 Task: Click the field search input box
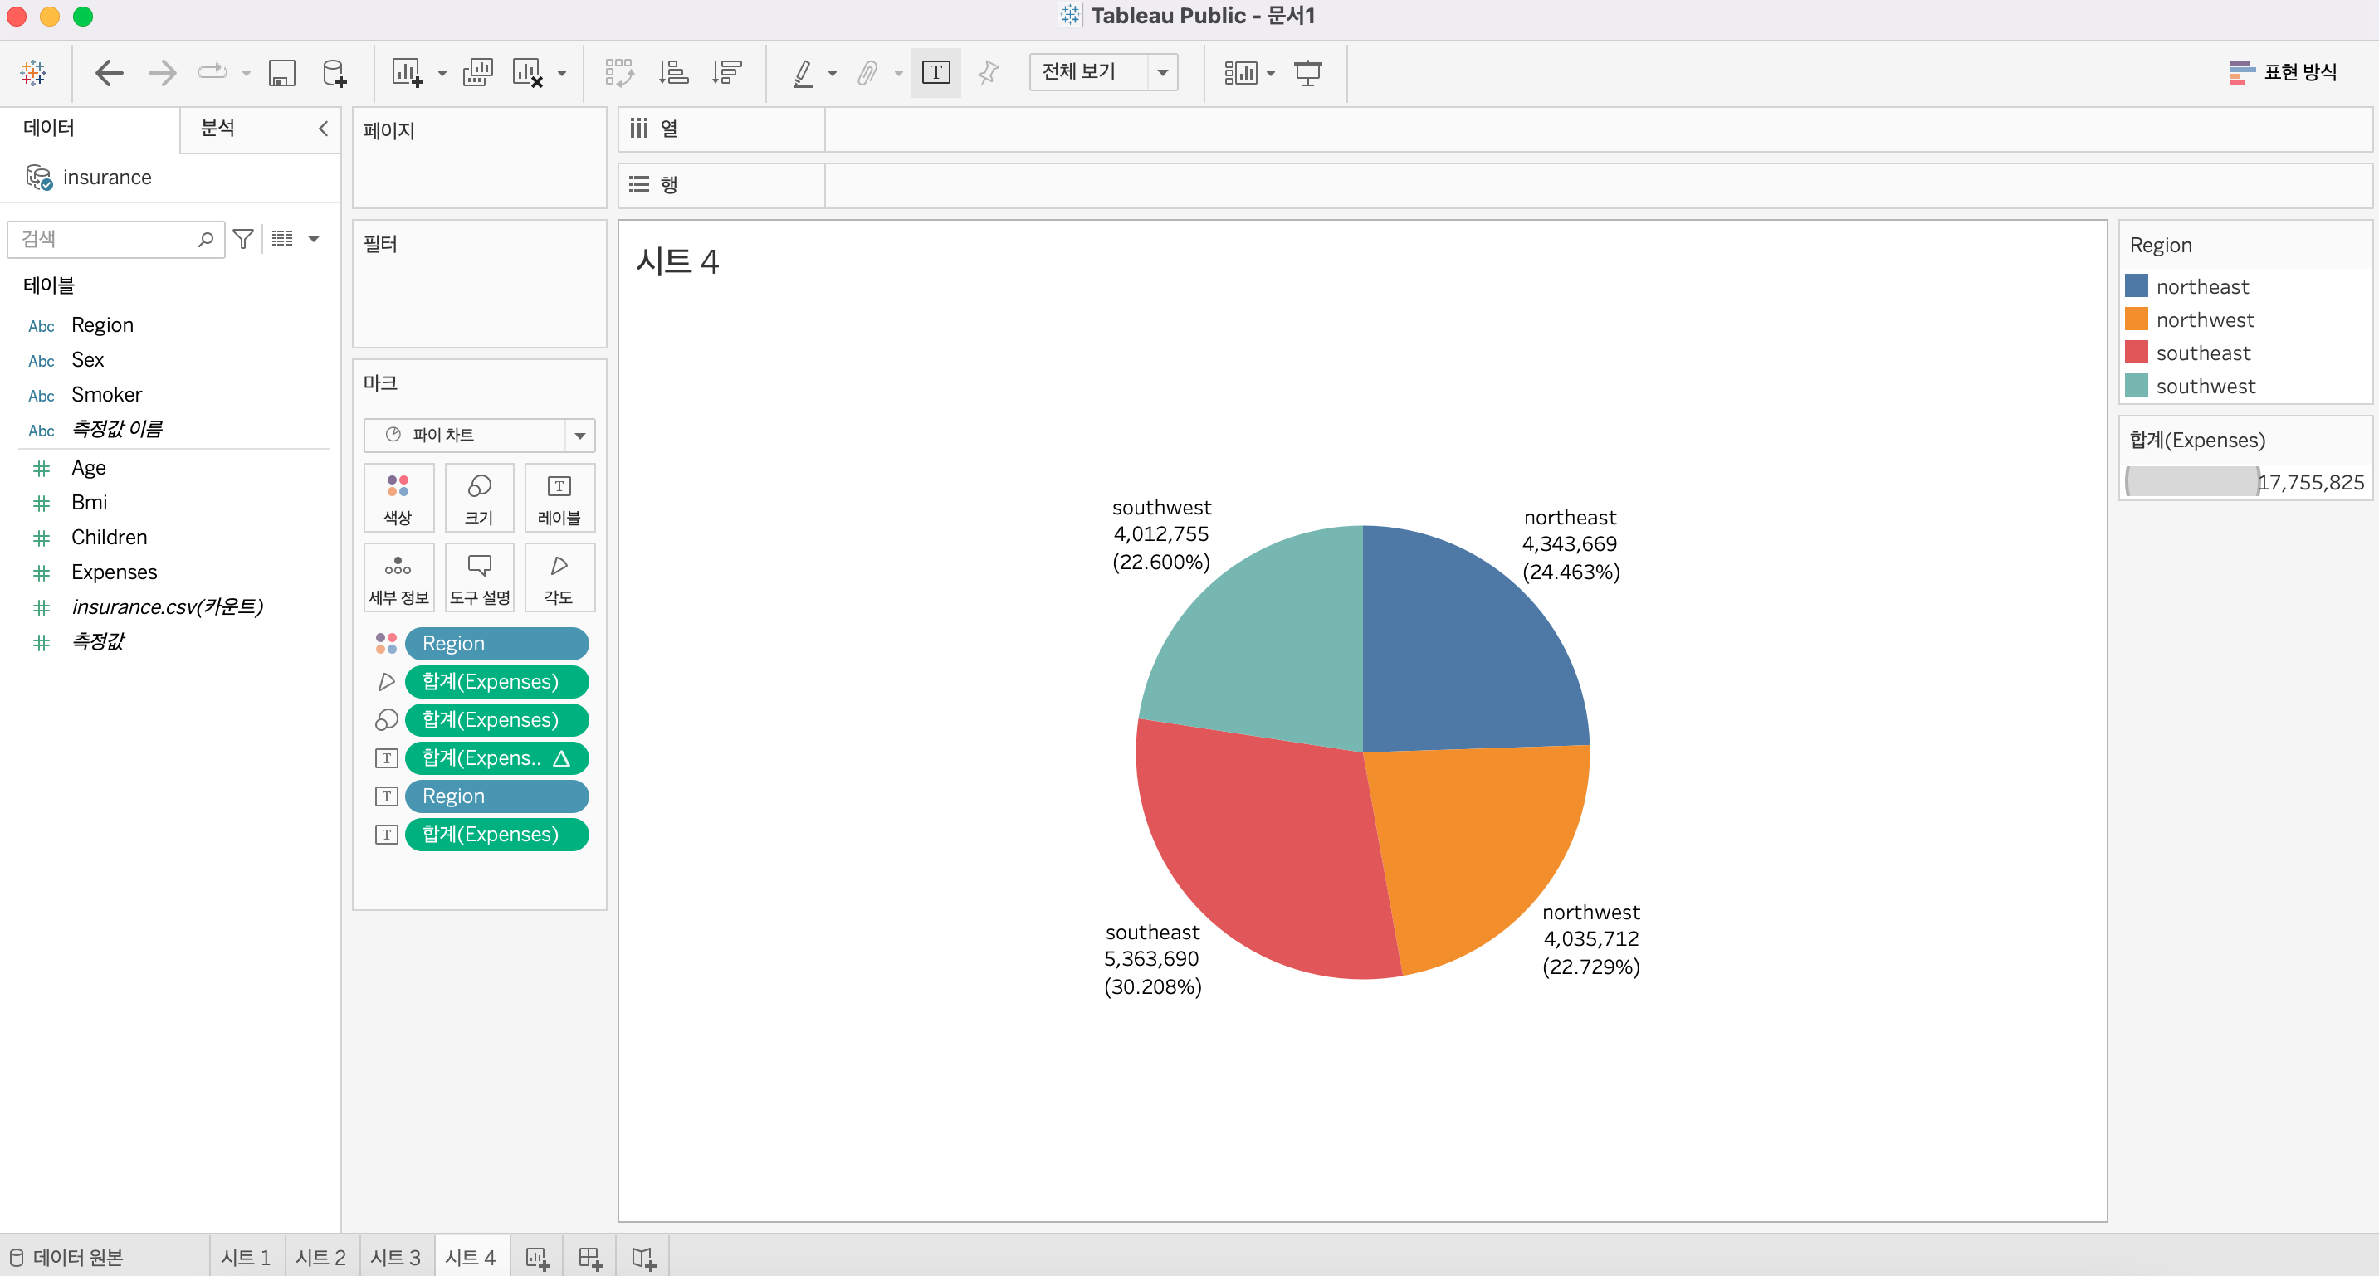point(115,239)
